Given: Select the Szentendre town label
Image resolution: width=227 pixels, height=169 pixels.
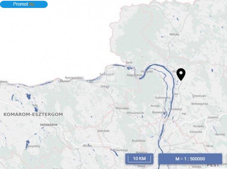Looking at the screenshot, I should click(163, 98).
